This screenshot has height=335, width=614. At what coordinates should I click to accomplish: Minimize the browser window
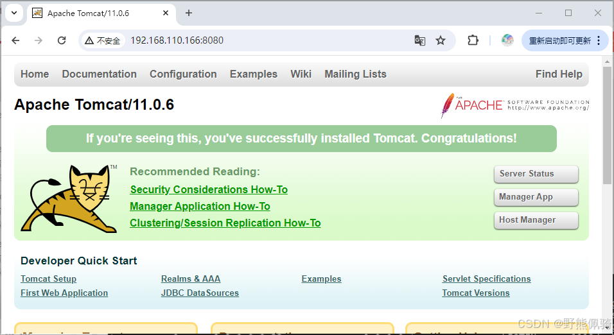(539, 13)
